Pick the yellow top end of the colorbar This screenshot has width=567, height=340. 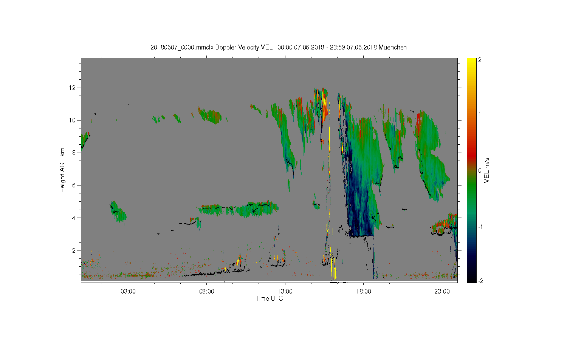point(471,62)
